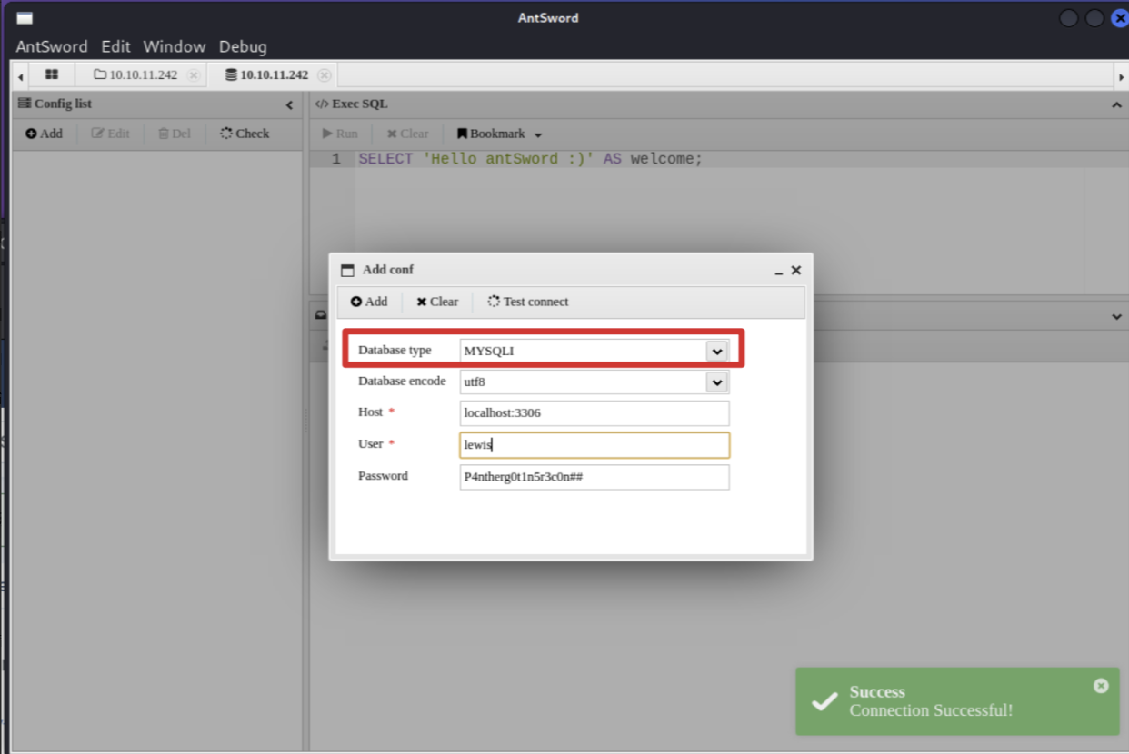Image resolution: width=1129 pixels, height=754 pixels.
Task: Click Add in the Add conf dialog
Action: click(x=369, y=302)
